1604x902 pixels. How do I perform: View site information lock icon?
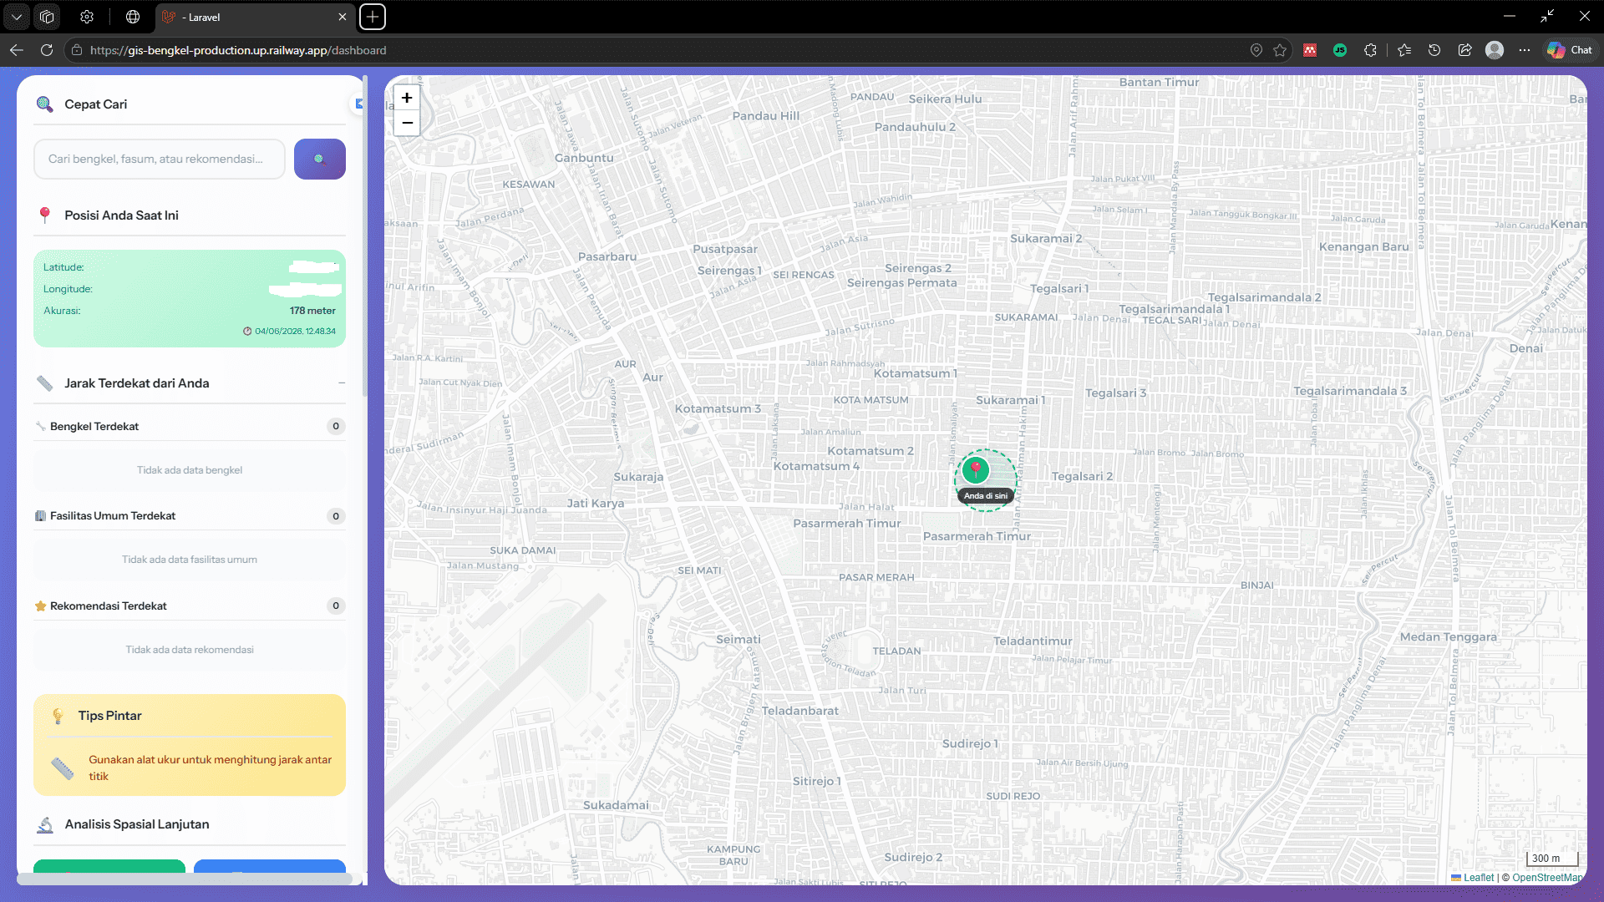(x=76, y=50)
